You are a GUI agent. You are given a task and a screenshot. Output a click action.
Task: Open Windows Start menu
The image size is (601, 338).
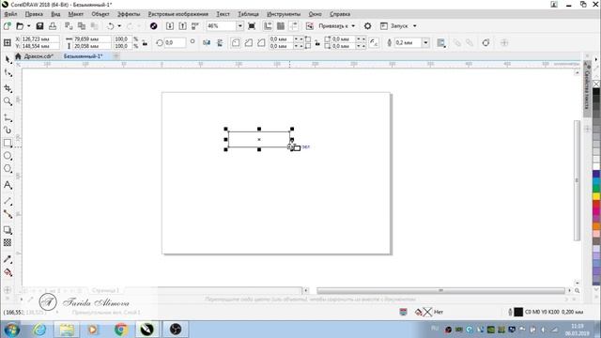pos(12,330)
